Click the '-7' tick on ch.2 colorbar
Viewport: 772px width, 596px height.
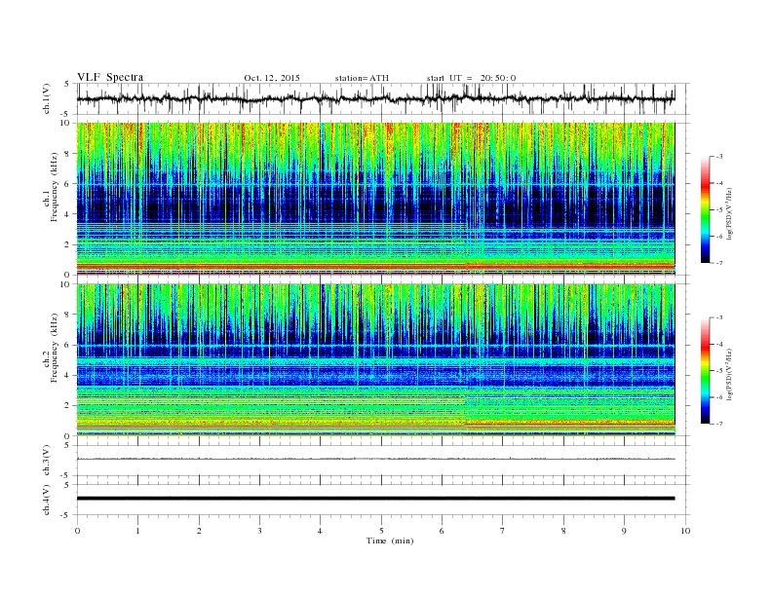point(719,424)
